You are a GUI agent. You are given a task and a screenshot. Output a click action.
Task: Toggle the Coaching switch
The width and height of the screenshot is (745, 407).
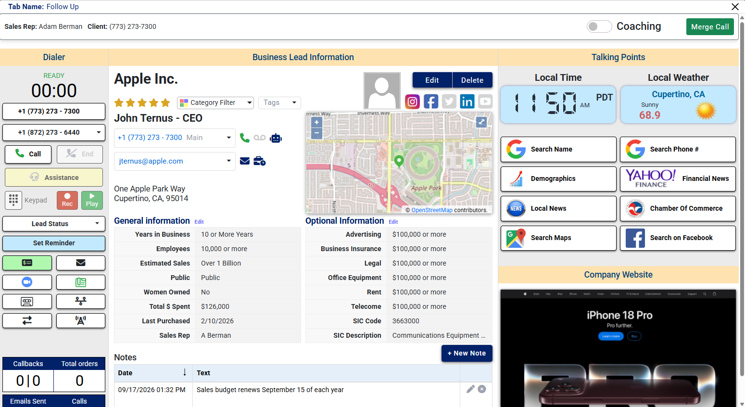click(599, 26)
